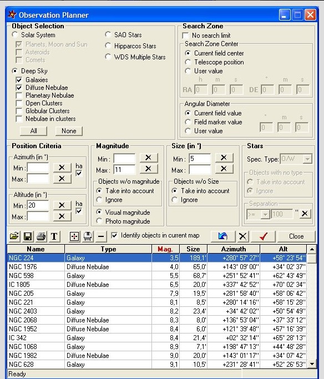Check the Globular Clusters option
Viewport: 324px width, 379px height.
point(19,111)
